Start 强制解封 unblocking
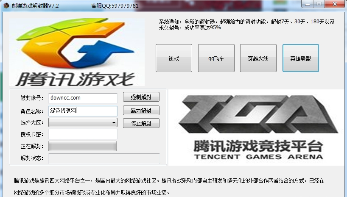 pyautogui.click(x=141, y=97)
